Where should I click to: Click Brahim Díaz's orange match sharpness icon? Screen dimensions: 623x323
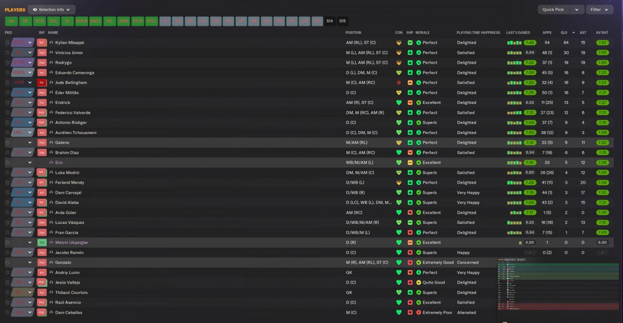point(410,153)
